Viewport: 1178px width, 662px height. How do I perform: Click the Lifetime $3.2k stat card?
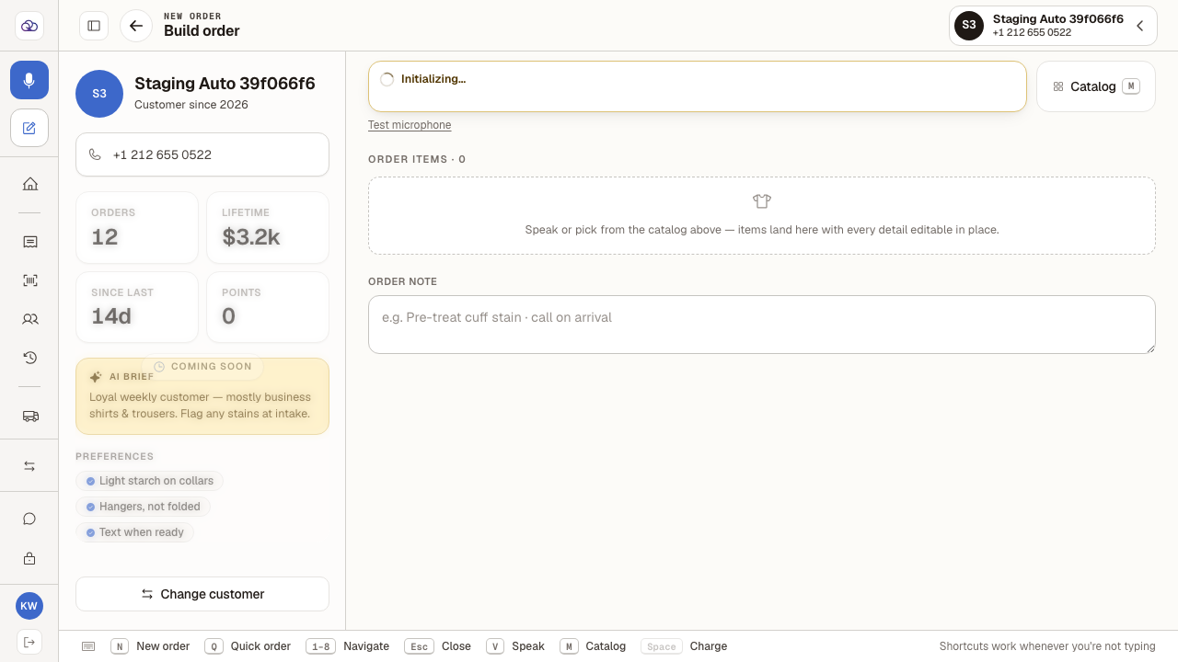268,228
